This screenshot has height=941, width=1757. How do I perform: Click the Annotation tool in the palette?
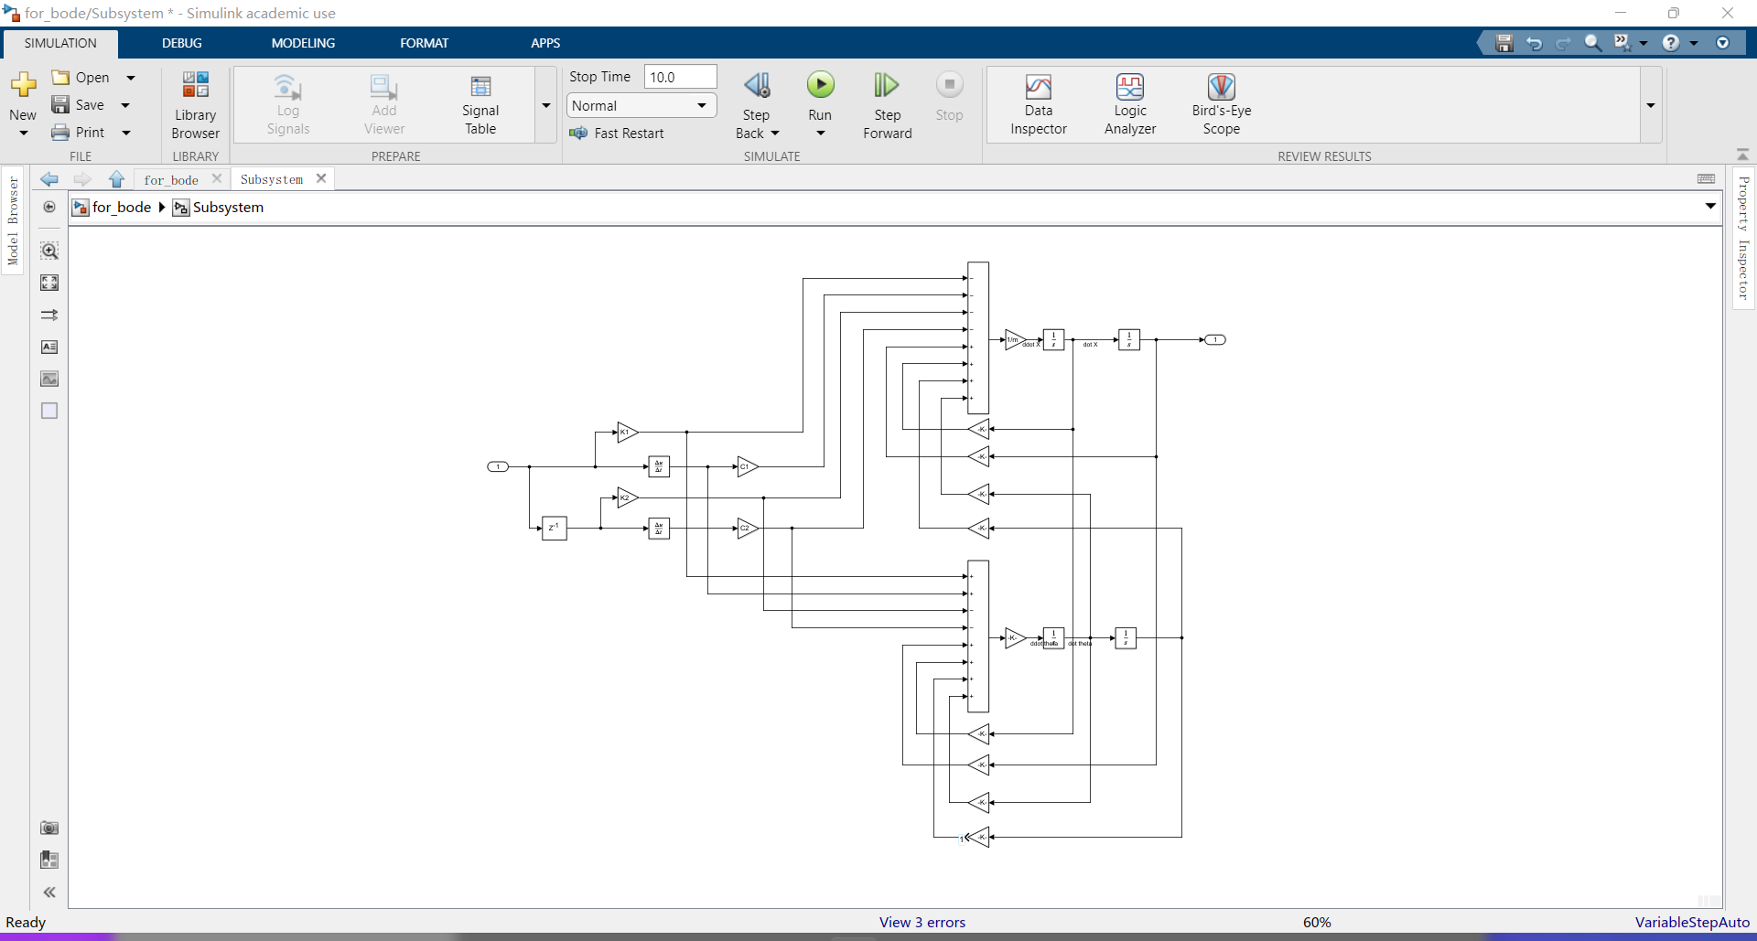[49, 347]
